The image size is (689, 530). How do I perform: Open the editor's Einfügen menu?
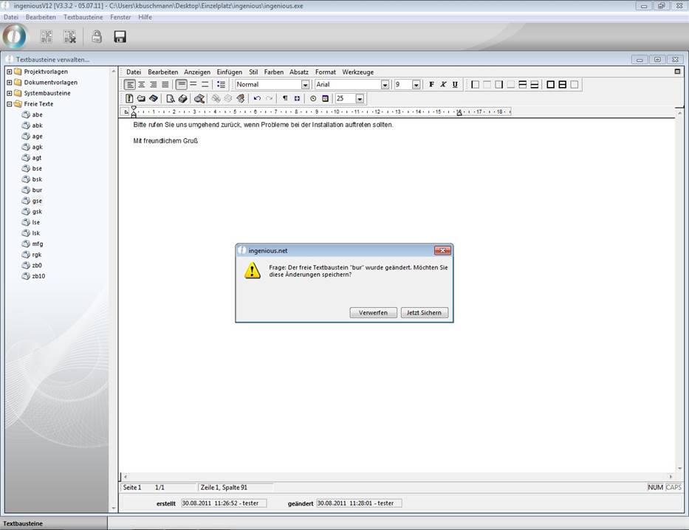click(229, 72)
